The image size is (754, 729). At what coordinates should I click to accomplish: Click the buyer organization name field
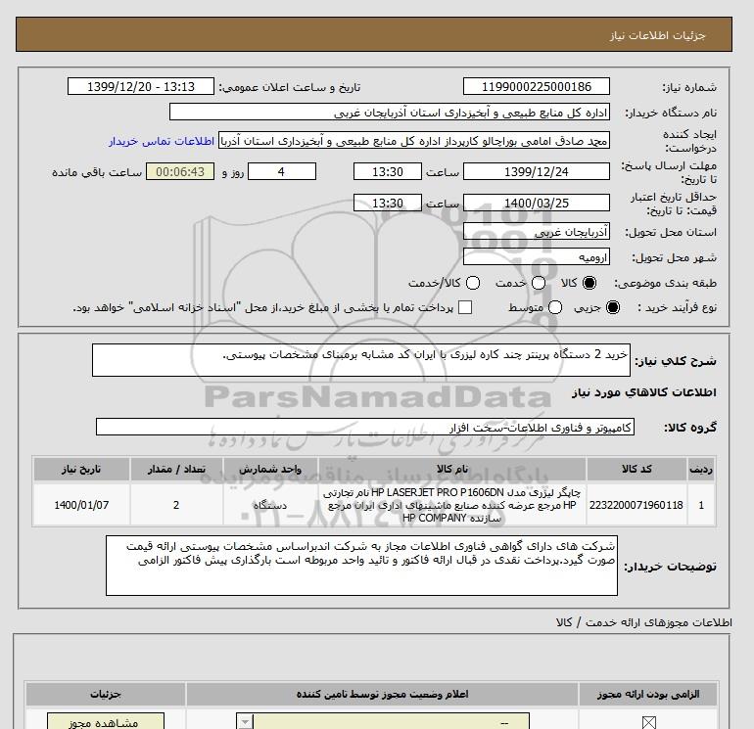390,113
